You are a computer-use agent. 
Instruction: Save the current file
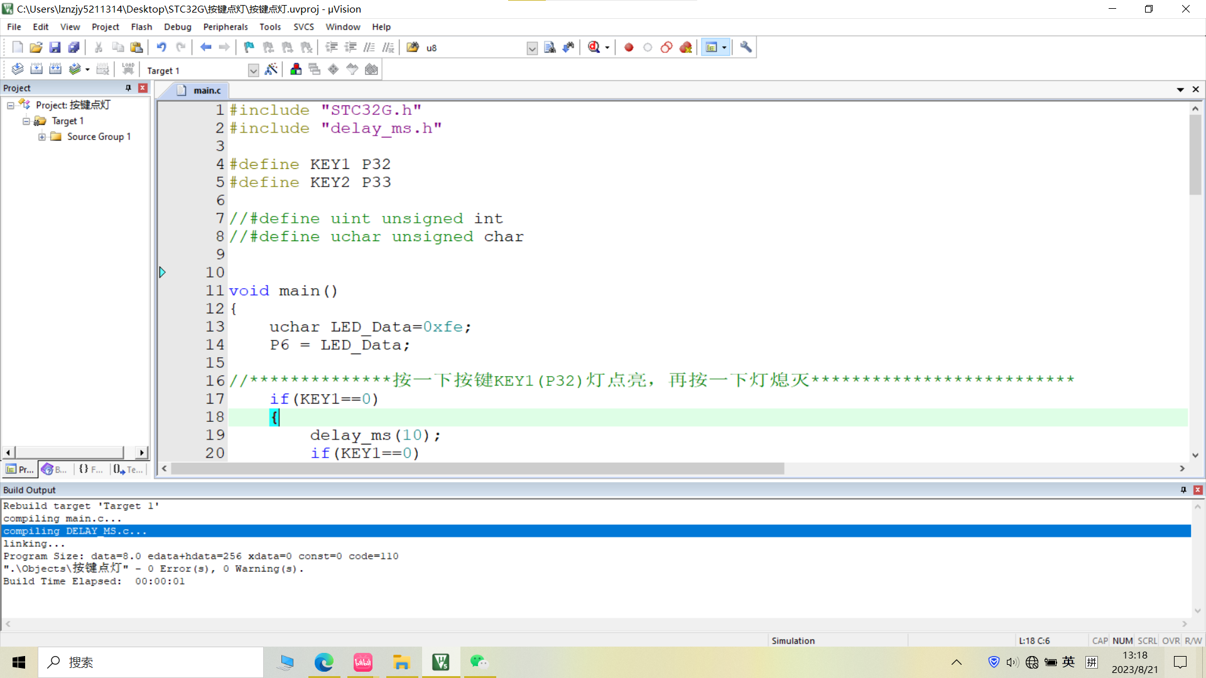click(x=55, y=47)
